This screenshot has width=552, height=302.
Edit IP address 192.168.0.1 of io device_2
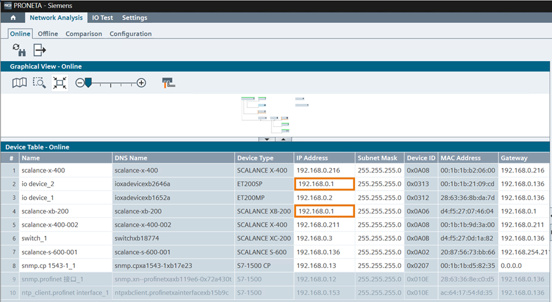click(324, 184)
